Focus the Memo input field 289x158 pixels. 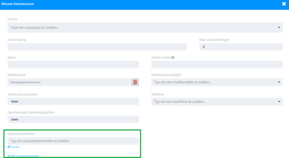73,64
